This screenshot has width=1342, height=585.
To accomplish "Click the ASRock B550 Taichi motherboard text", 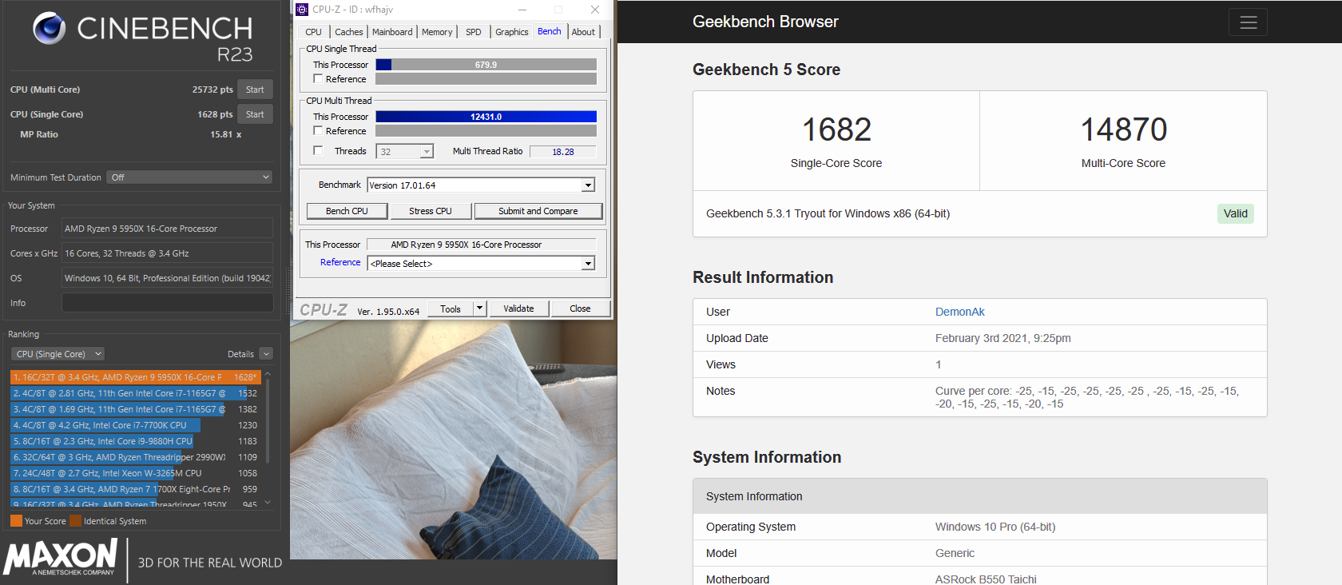I will 986,579.
